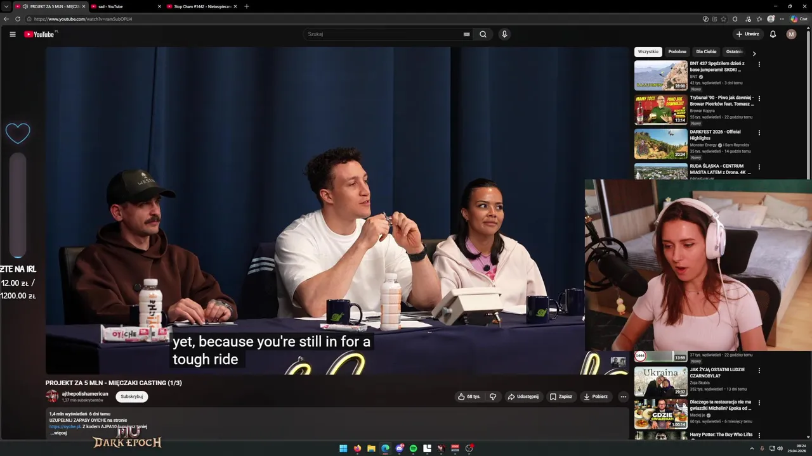Reload the page with the refresh icon

pos(17,19)
